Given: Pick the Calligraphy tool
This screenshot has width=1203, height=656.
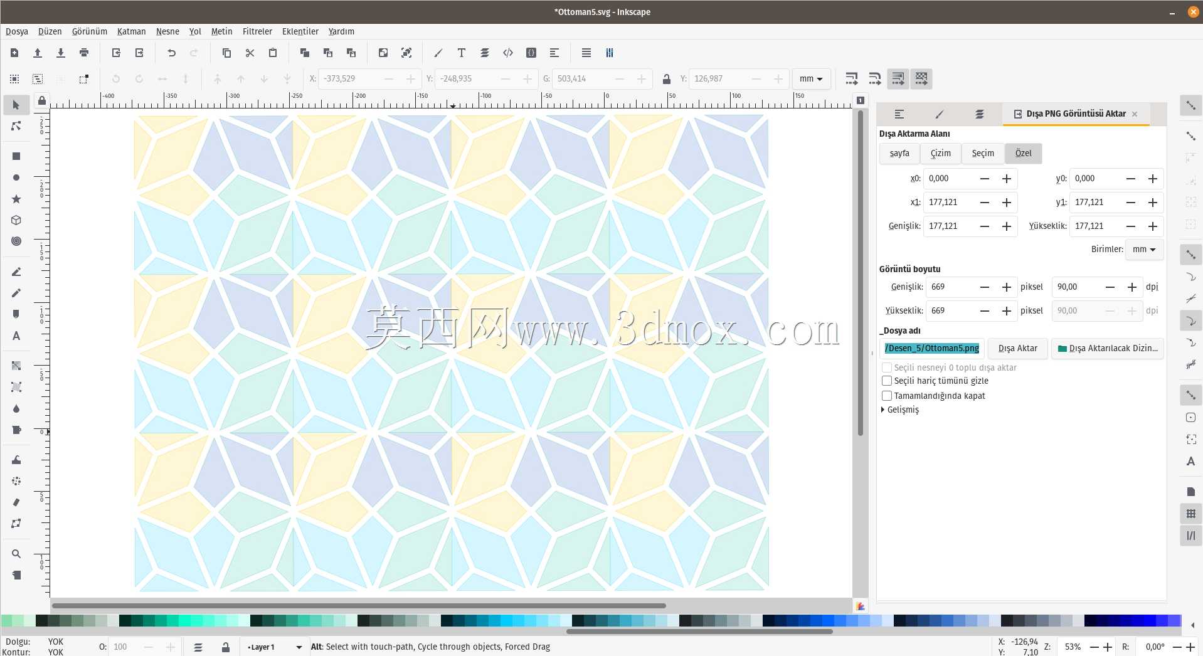Looking at the screenshot, I should point(16,314).
